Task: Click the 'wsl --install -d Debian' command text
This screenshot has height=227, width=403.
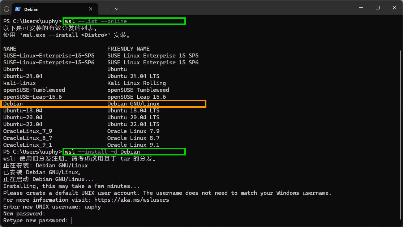Action: (x=102, y=152)
